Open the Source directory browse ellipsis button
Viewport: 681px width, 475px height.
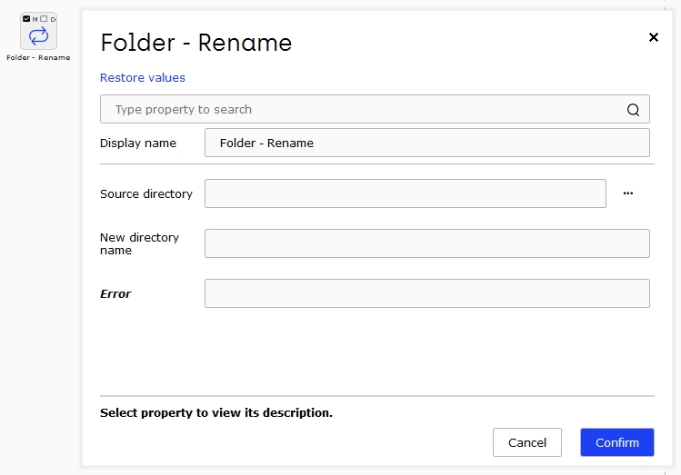pos(628,193)
